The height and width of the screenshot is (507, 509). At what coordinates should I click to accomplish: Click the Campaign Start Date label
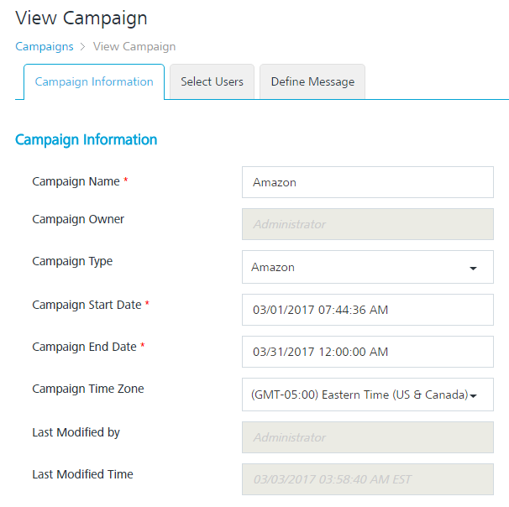[x=87, y=305]
